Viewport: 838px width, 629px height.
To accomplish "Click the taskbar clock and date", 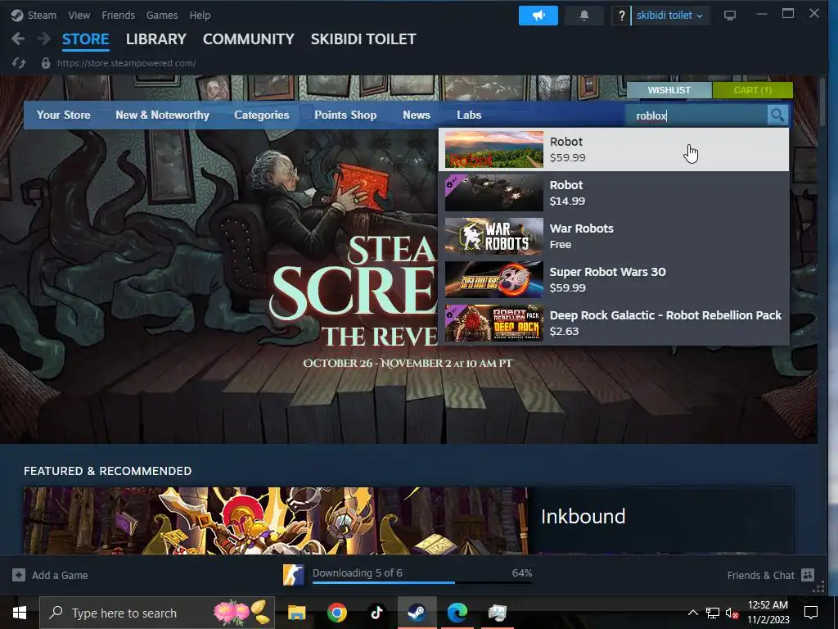I will coord(768,613).
